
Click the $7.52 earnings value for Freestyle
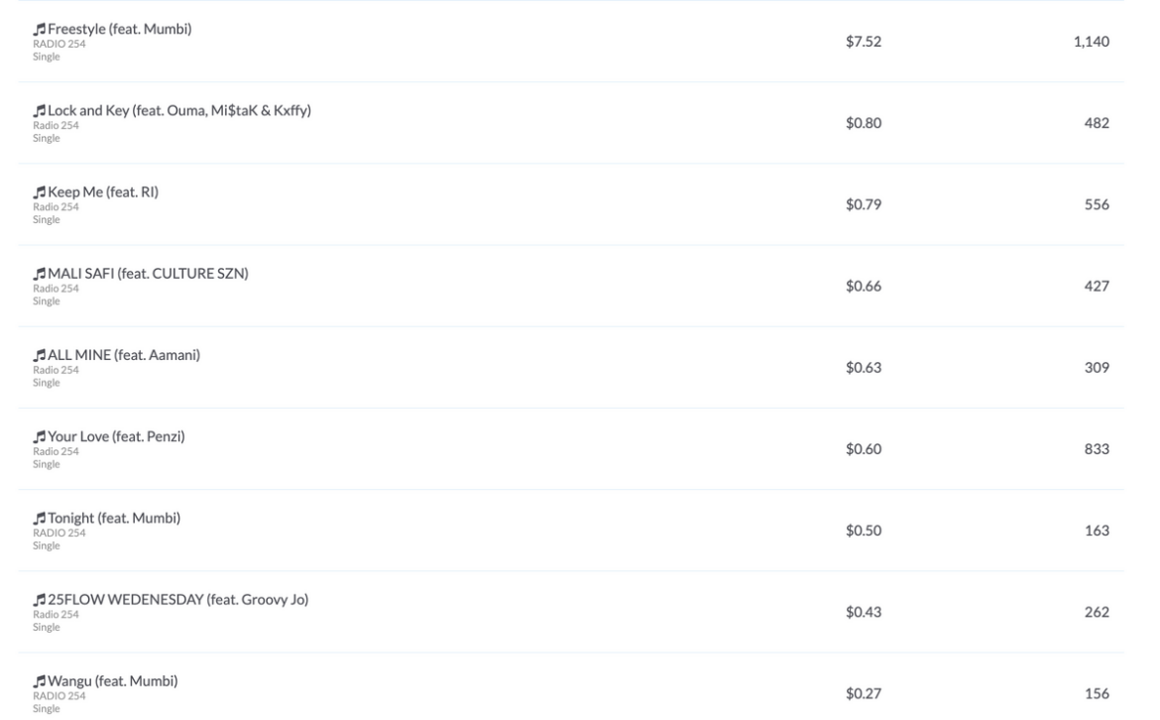(864, 42)
